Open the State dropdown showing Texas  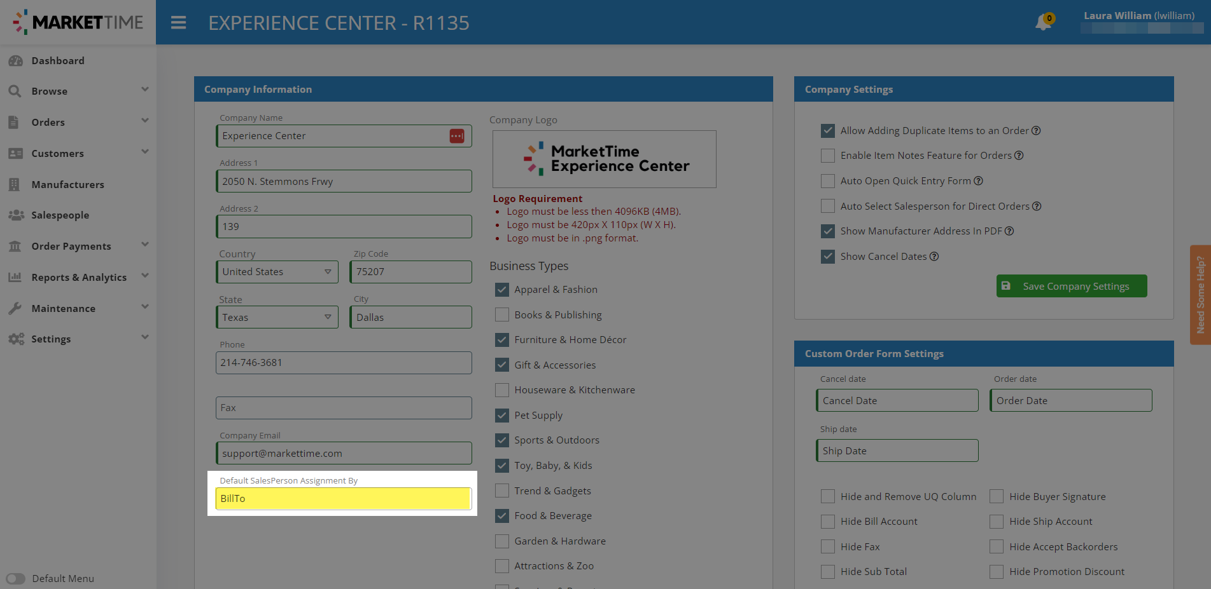point(277,317)
